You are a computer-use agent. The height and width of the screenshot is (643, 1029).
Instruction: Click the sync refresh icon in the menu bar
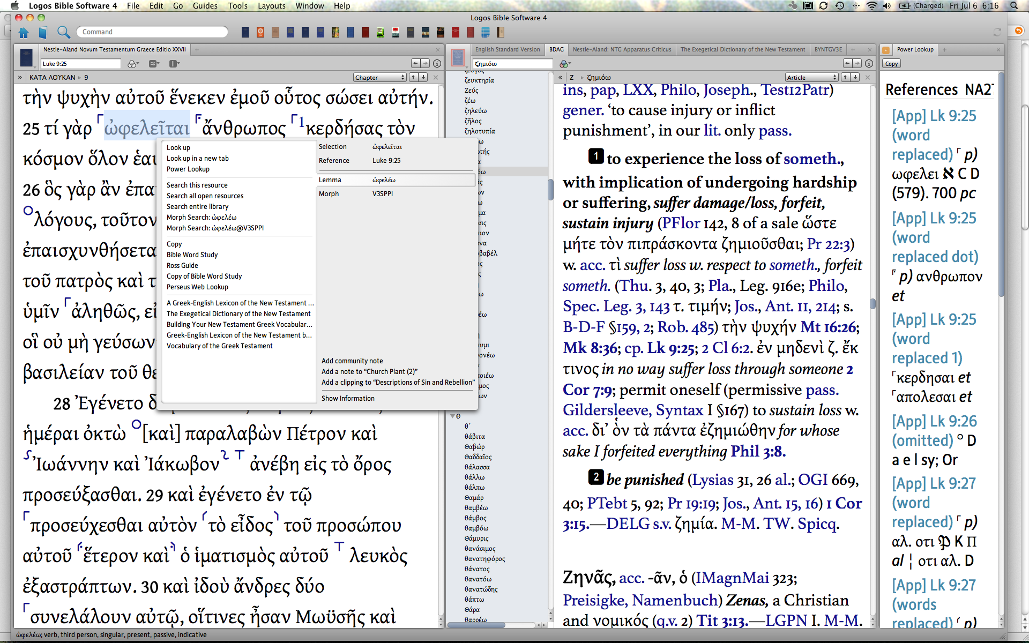point(823,6)
